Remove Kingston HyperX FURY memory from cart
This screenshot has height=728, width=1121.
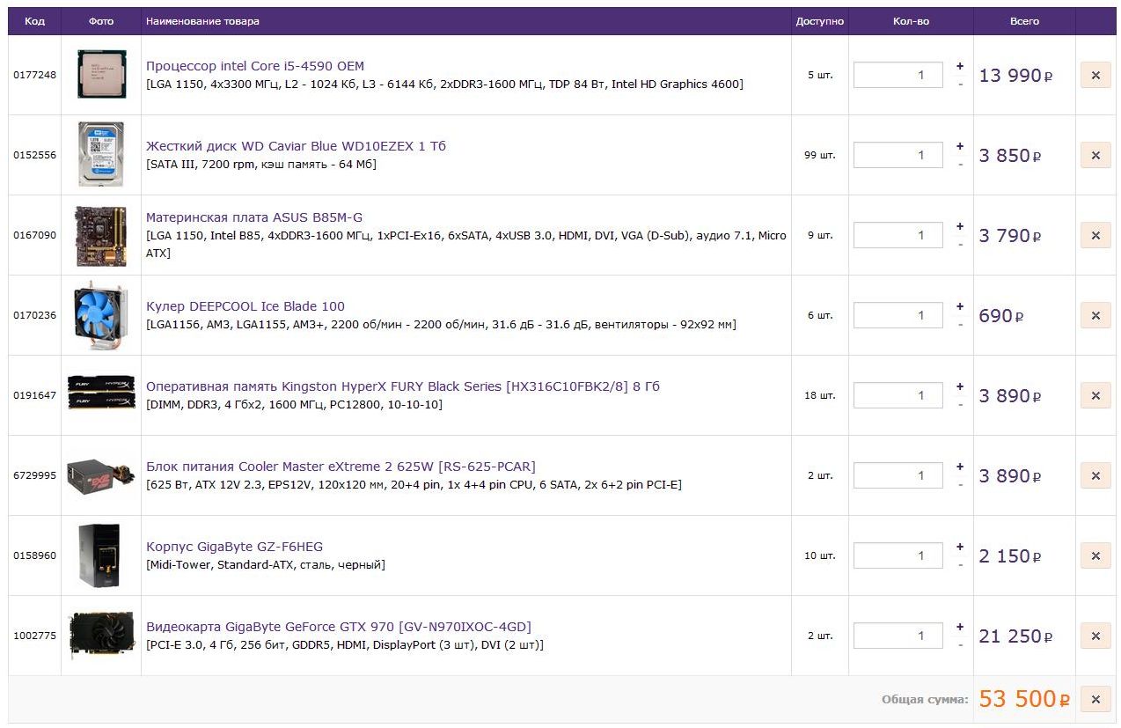[1095, 395]
